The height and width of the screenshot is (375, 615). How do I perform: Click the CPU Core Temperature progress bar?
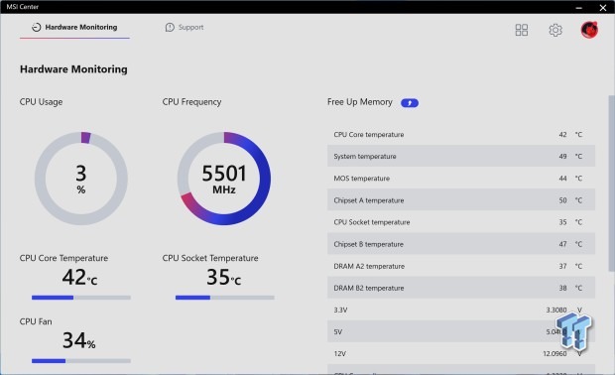pyautogui.click(x=81, y=298)
